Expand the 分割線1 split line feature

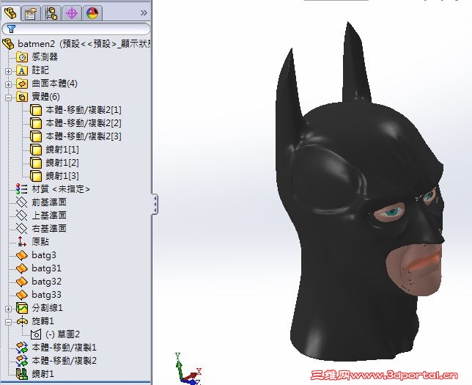[x=9, y=309]
